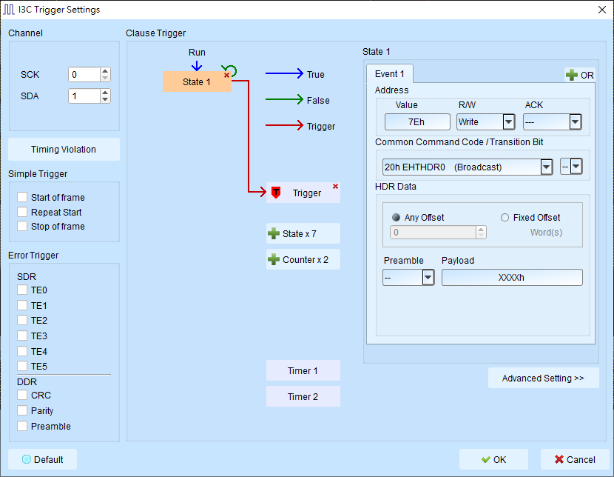Viewport: 614px width, 477px height.
Task: Click the red T trigger shield icon
Action: point(276,193)
